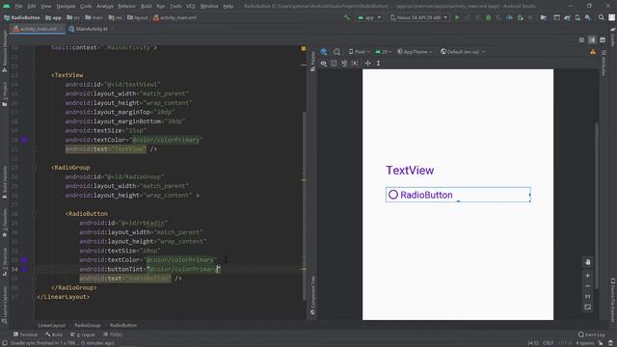Open the VCS menu
617x347 pixels.
[191, 7]
